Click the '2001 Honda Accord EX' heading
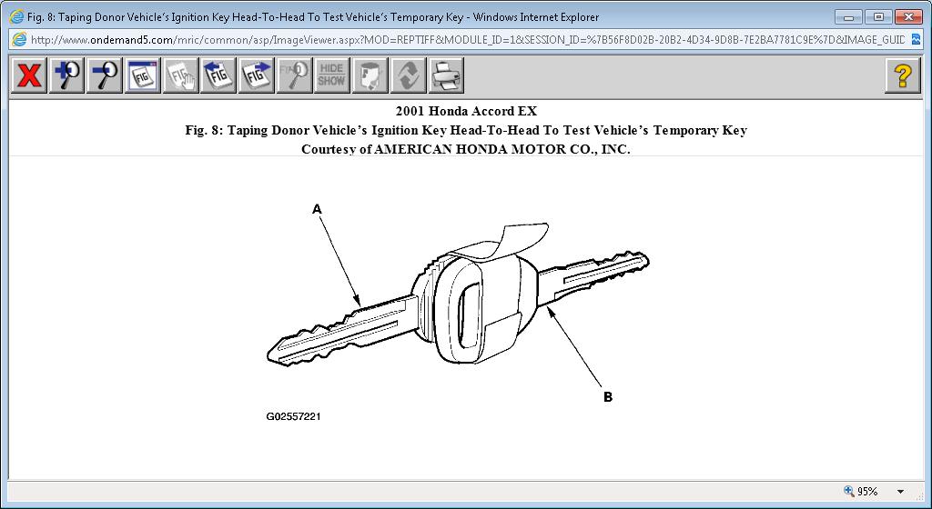This screenshot has height=509, width=932. 466,111
